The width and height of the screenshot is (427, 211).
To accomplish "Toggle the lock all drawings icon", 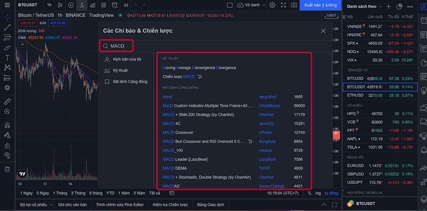I will pyautogui.click(x=7, y=145).
